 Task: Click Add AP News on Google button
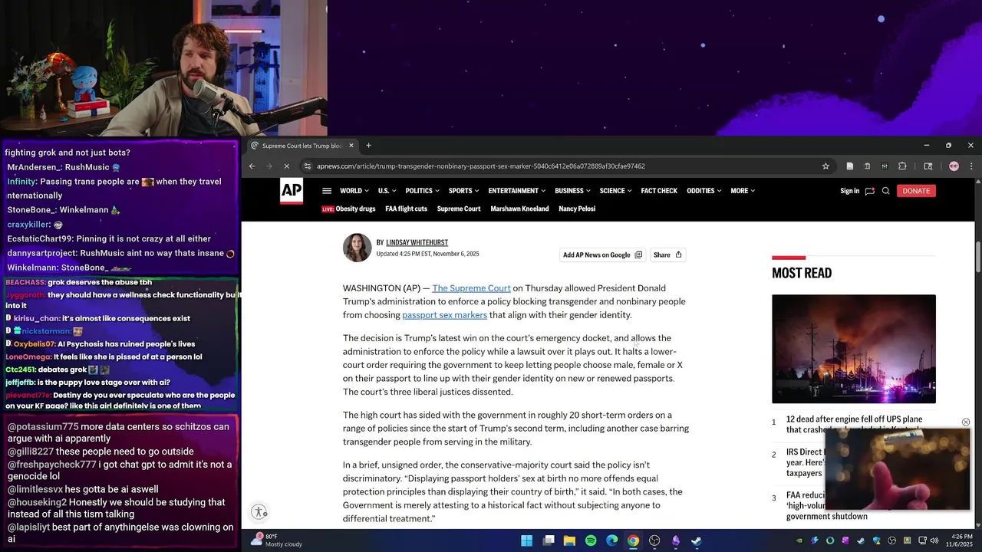[x=602, y=255]
